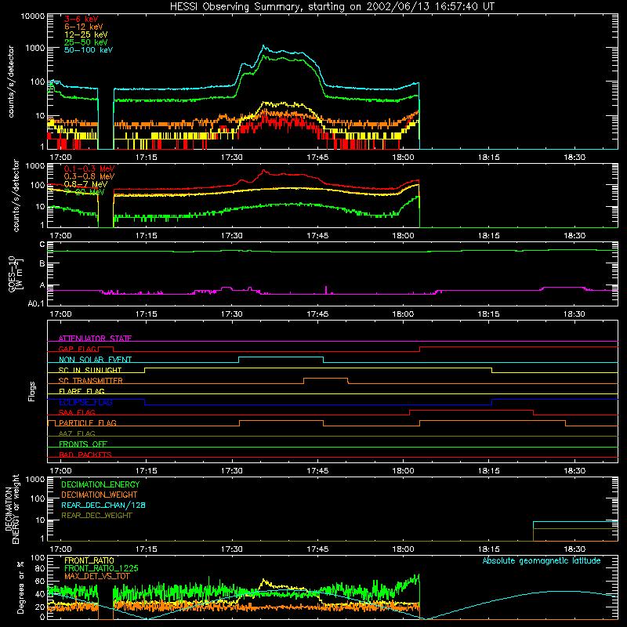This screenshot has width=627, height=627.
Task: Click the 0.3-0.8 MeV legend label
Action: click(89, 176)
